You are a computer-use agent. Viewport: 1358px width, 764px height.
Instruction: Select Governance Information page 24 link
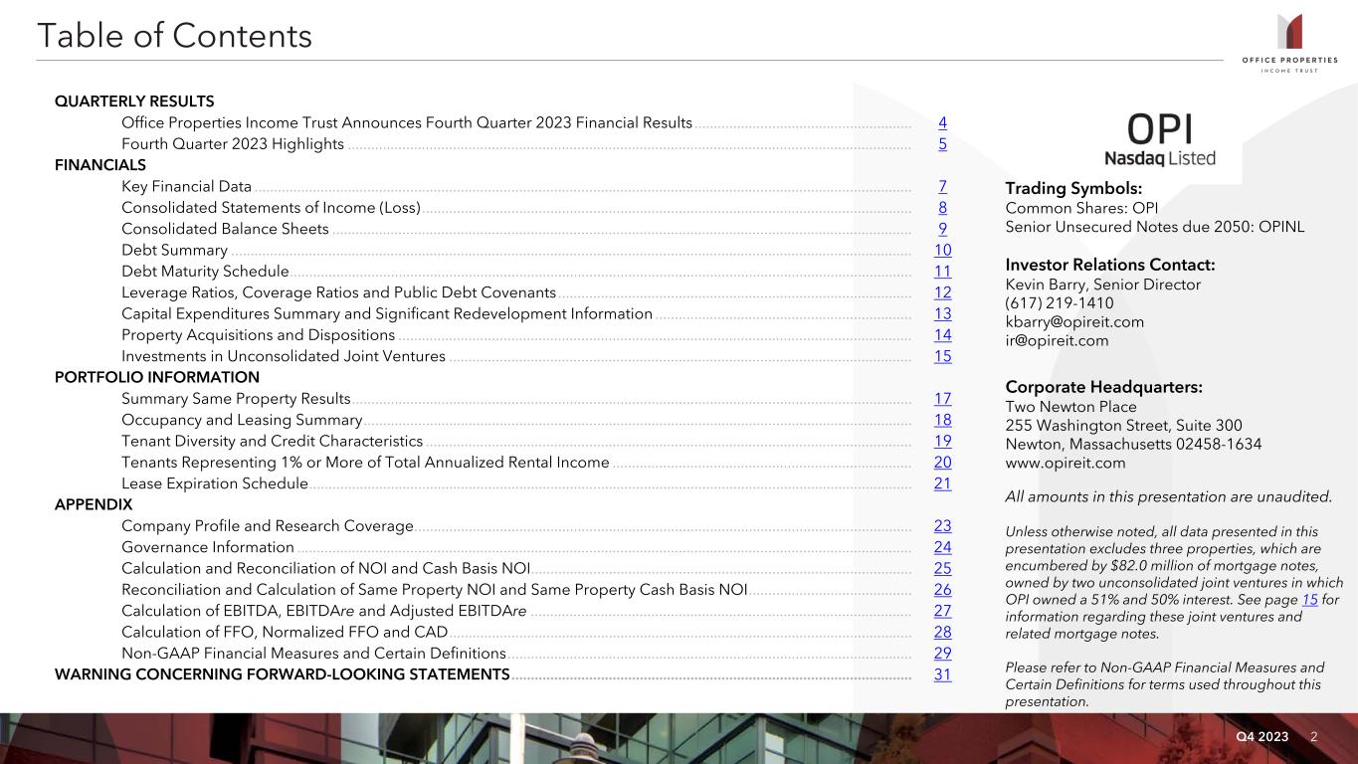[942, 547]
